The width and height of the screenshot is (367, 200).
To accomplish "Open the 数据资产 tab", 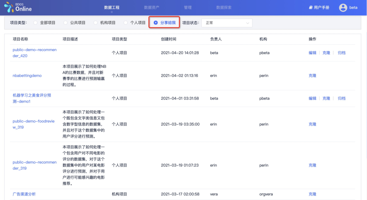I will 152,8.
